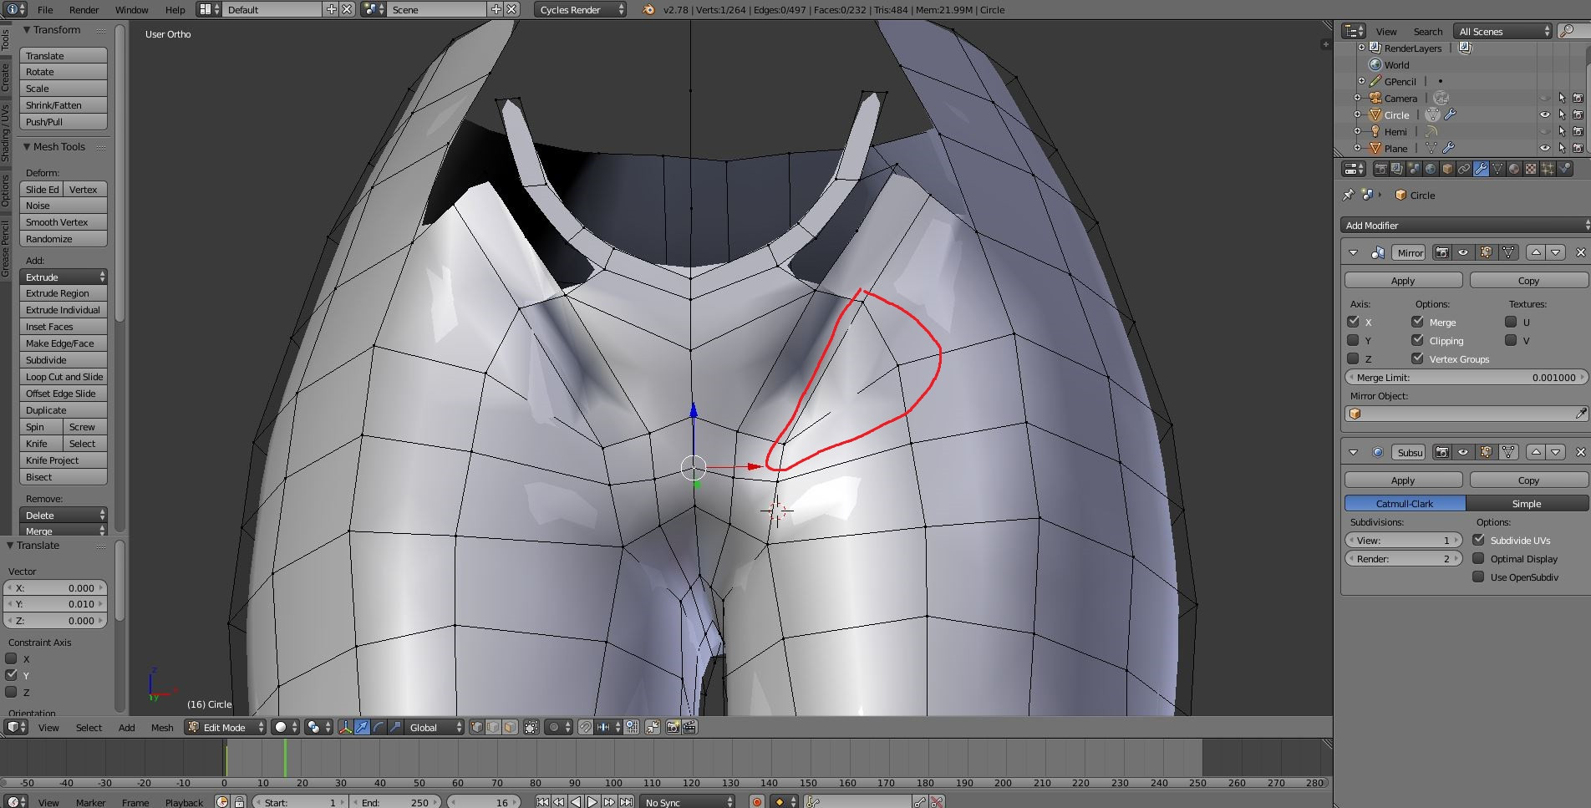Select Simple subdivision type
Viewport: 1591px width, 808px height.
[x=1527, y=504]
